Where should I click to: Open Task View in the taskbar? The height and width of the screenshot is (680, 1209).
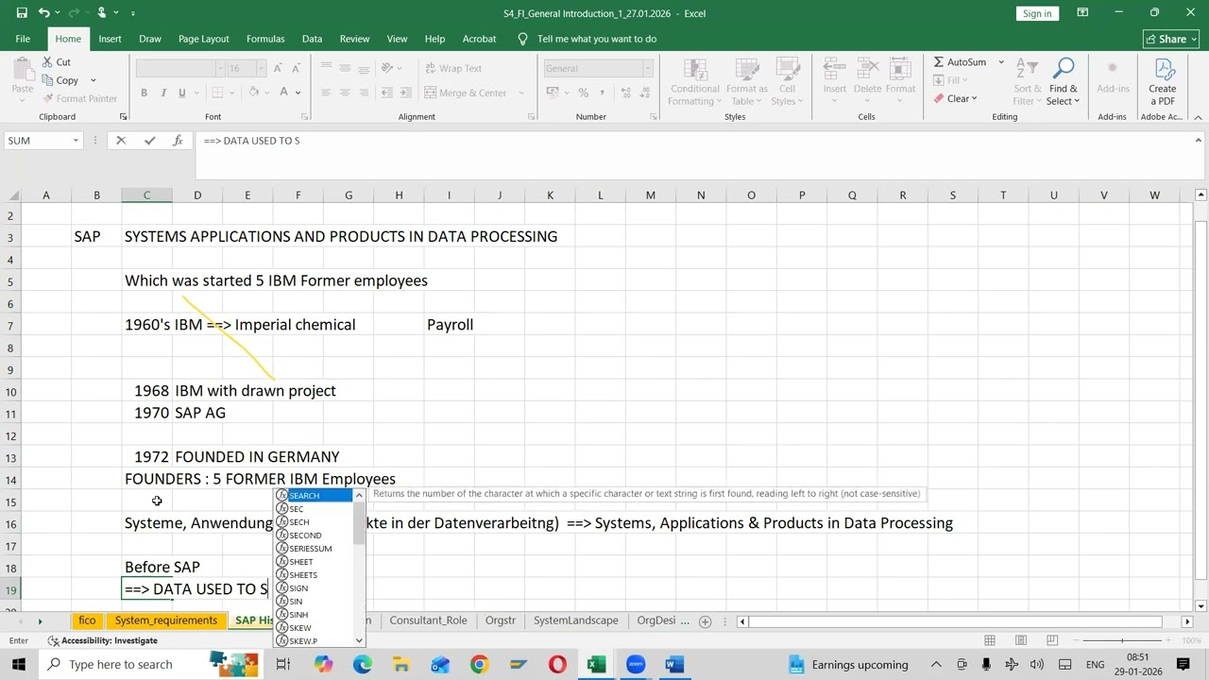[282, 665]
